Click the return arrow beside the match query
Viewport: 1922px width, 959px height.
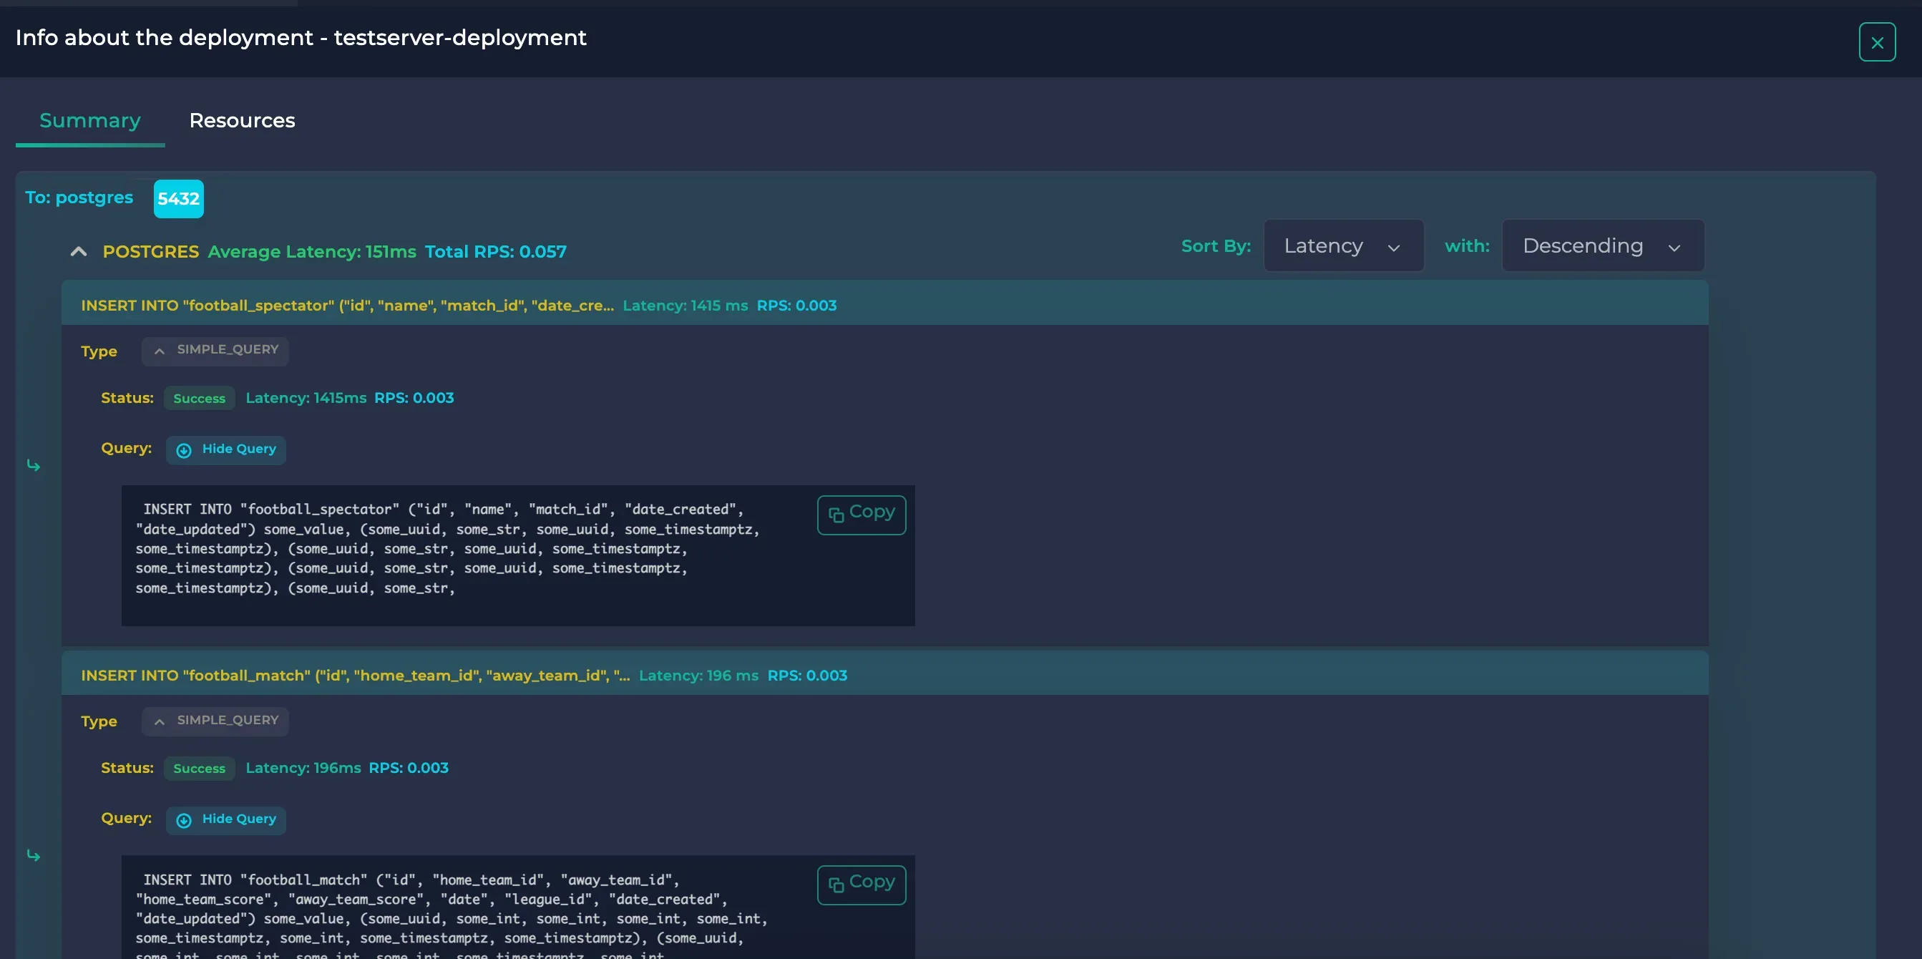(34, 856)
